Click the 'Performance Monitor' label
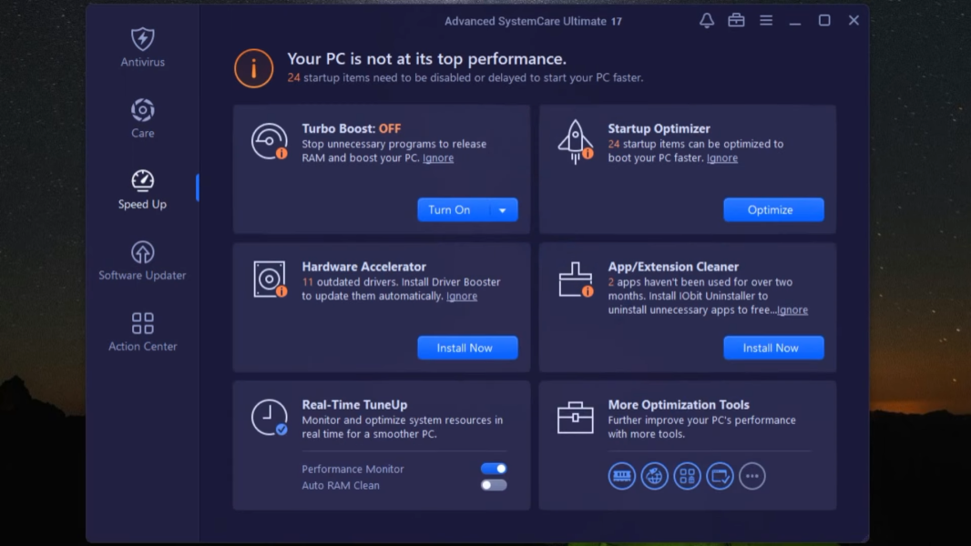The width and height of the screenshot is (971, 546). (353, 469)
